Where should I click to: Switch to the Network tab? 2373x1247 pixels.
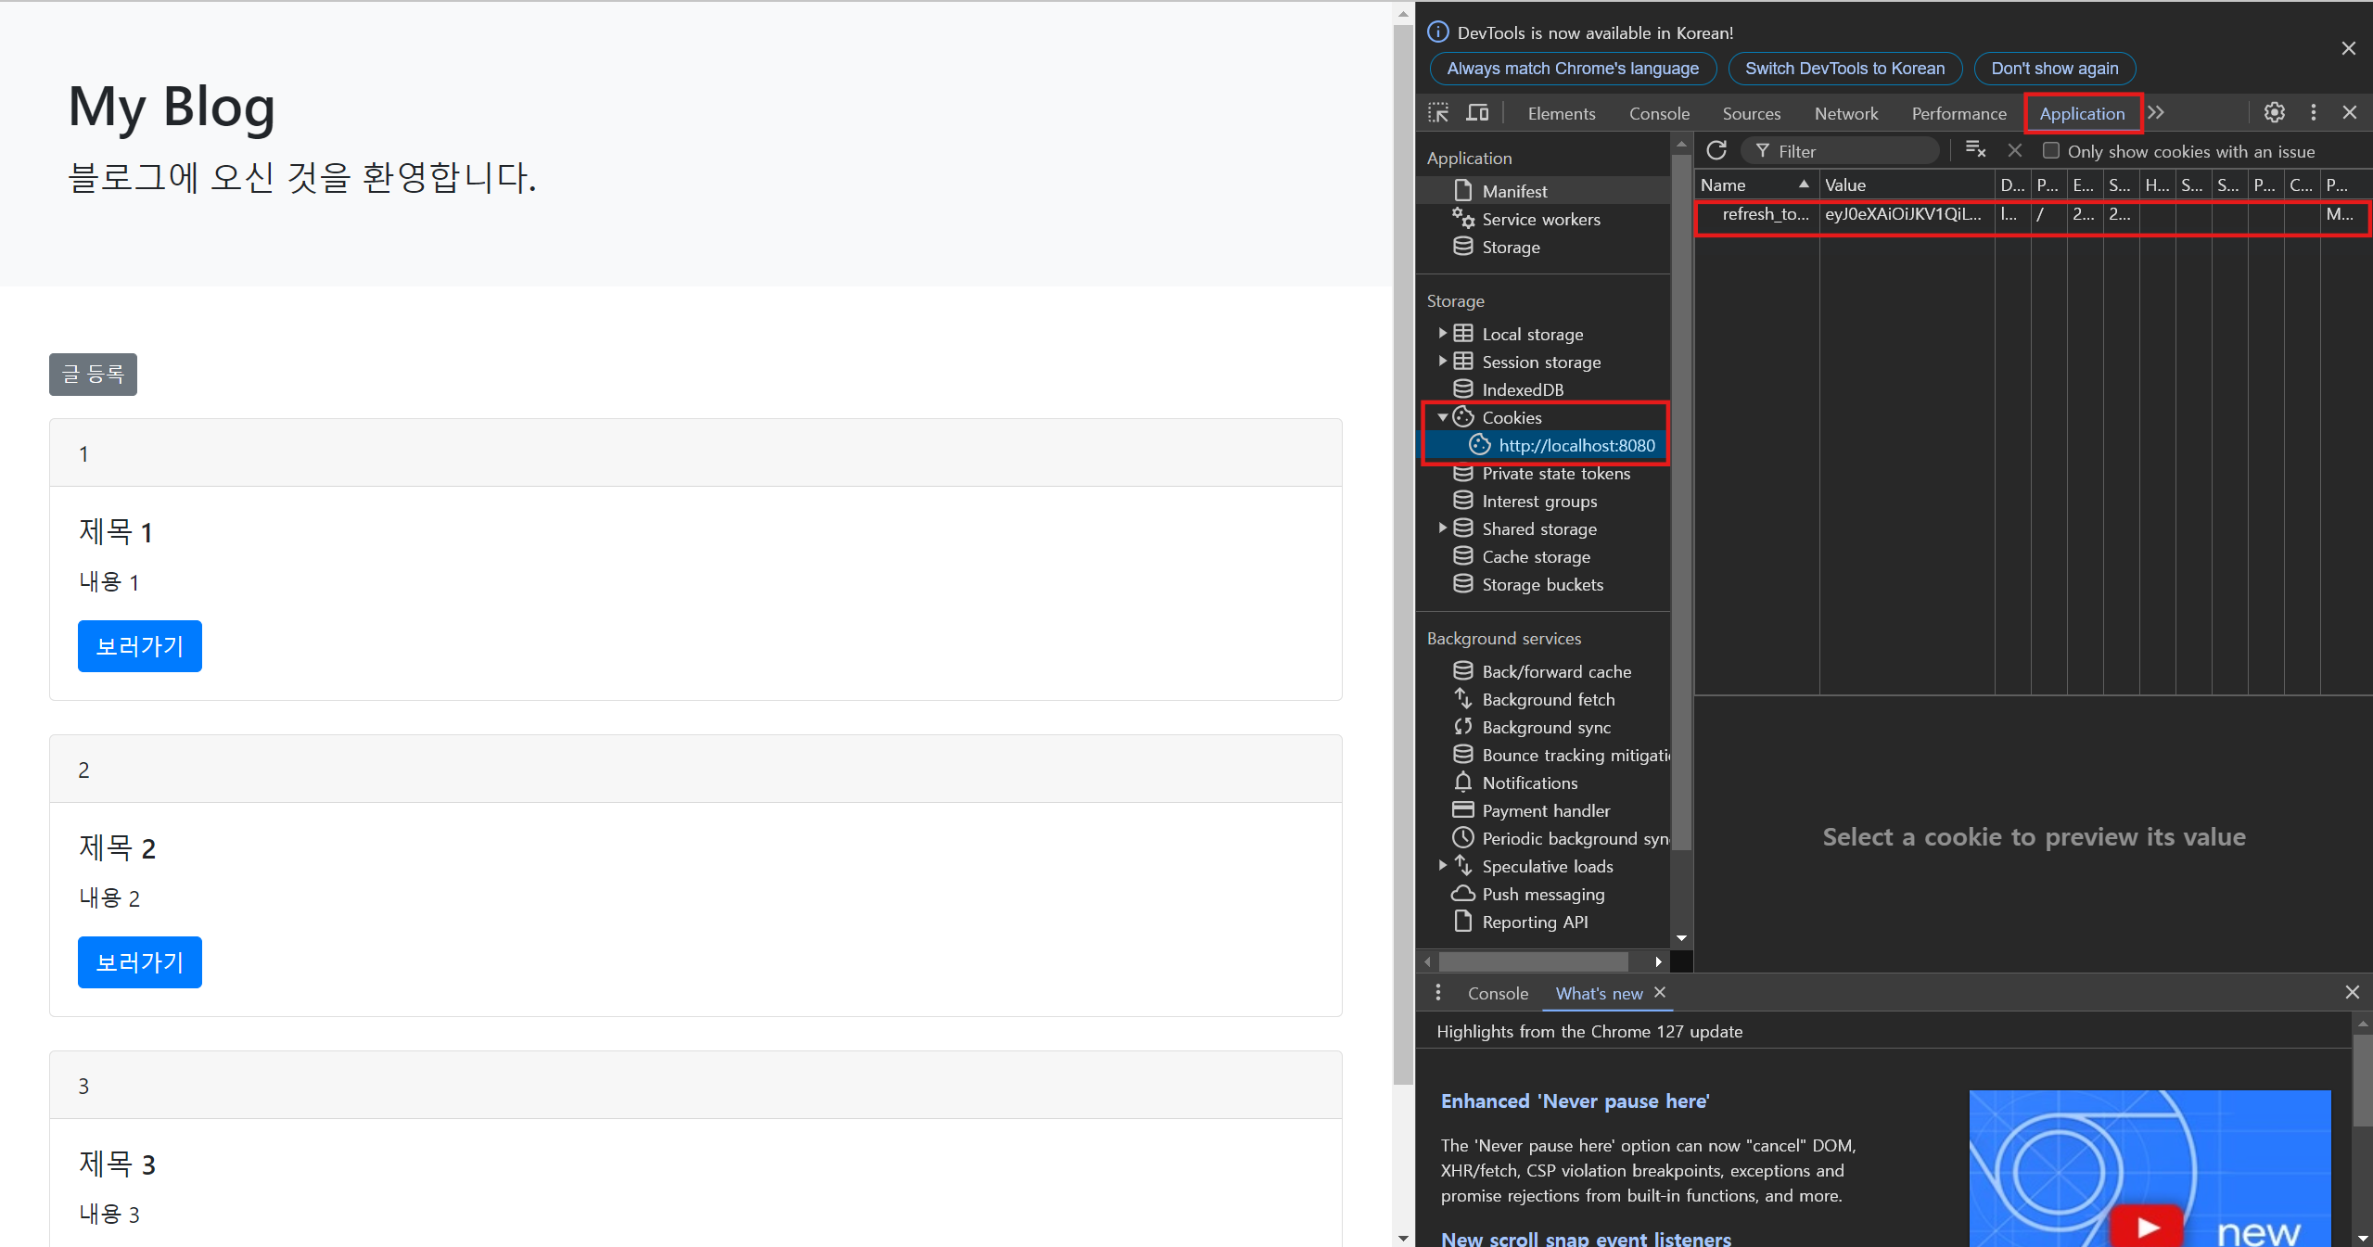point(1845,114)
